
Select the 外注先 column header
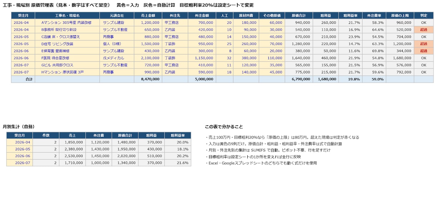[175, 16]
